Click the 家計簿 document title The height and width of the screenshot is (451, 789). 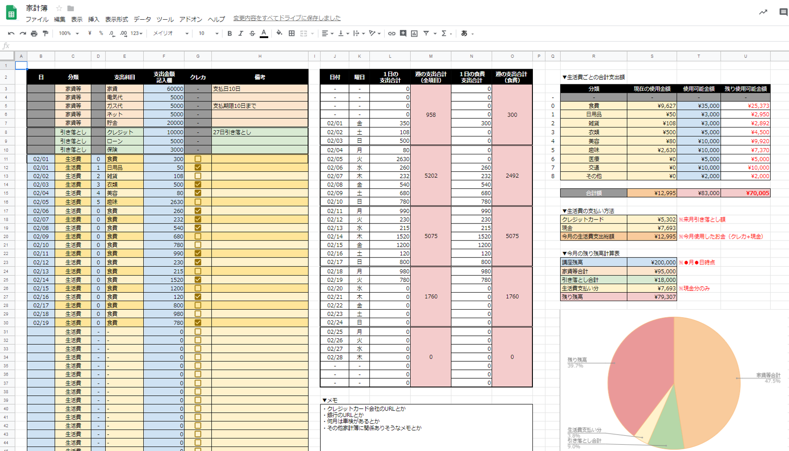tap(37, 8)
